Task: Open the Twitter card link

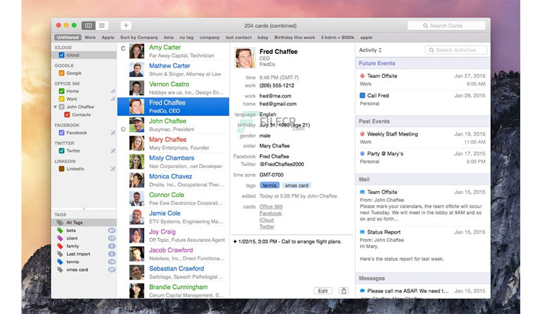Action: [x=267, y=227]
